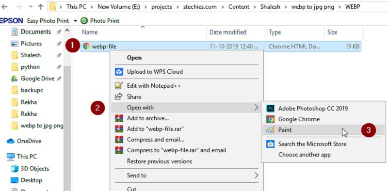This screenshot has height=191, width=388.
Task: Select the Paint app icon
Action: pyautogui.click(x=270, y=130)
